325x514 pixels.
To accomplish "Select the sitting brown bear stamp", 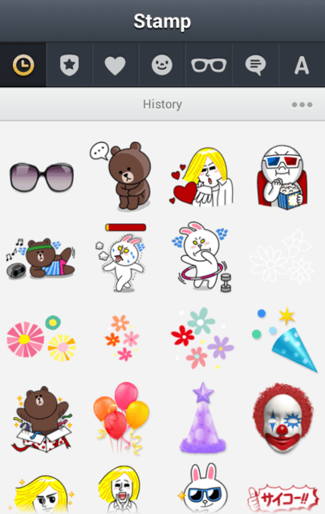I will point(122,175).
